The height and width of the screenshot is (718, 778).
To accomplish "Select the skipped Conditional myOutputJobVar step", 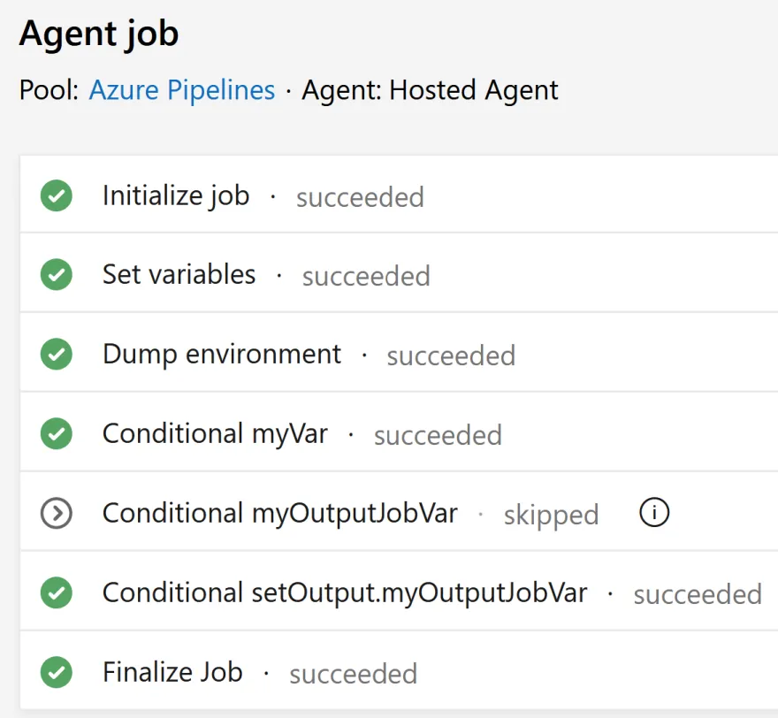I will (x=280, y=514).
